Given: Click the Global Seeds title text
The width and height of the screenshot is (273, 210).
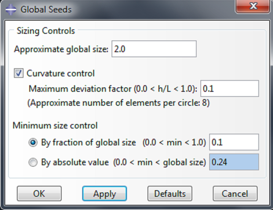Looking at the screenshot, I should click(x=46, y=9).
